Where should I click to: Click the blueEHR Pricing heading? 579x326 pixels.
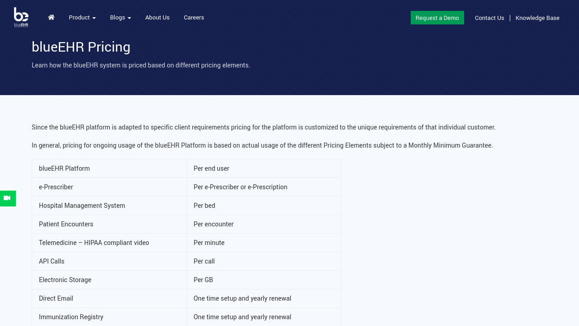coord(81,47)
